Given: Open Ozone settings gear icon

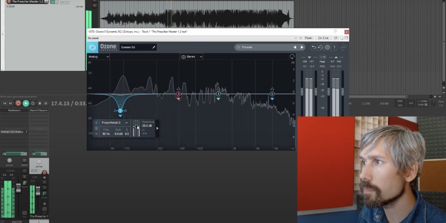Looking at the screenshot, I should point(328,47).
